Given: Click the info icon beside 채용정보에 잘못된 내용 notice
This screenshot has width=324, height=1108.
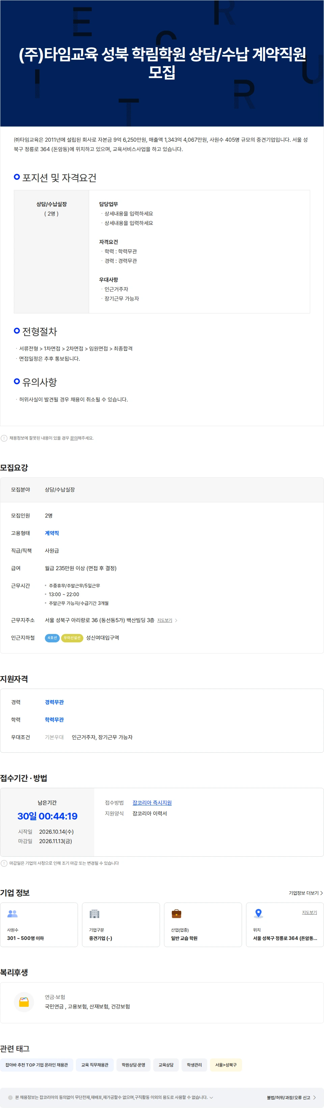Looking at the screenshot, I should pyautogui.click(x=4, y=438).
